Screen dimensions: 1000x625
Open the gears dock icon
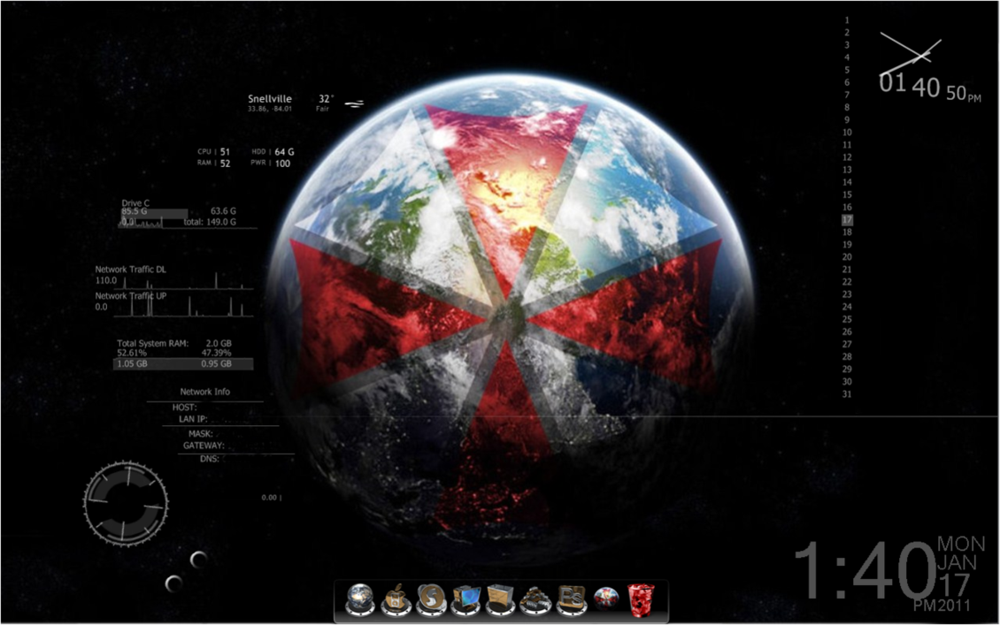535,599
